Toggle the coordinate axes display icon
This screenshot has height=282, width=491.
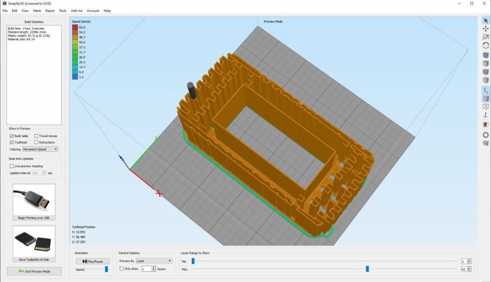tap(486, 90)
